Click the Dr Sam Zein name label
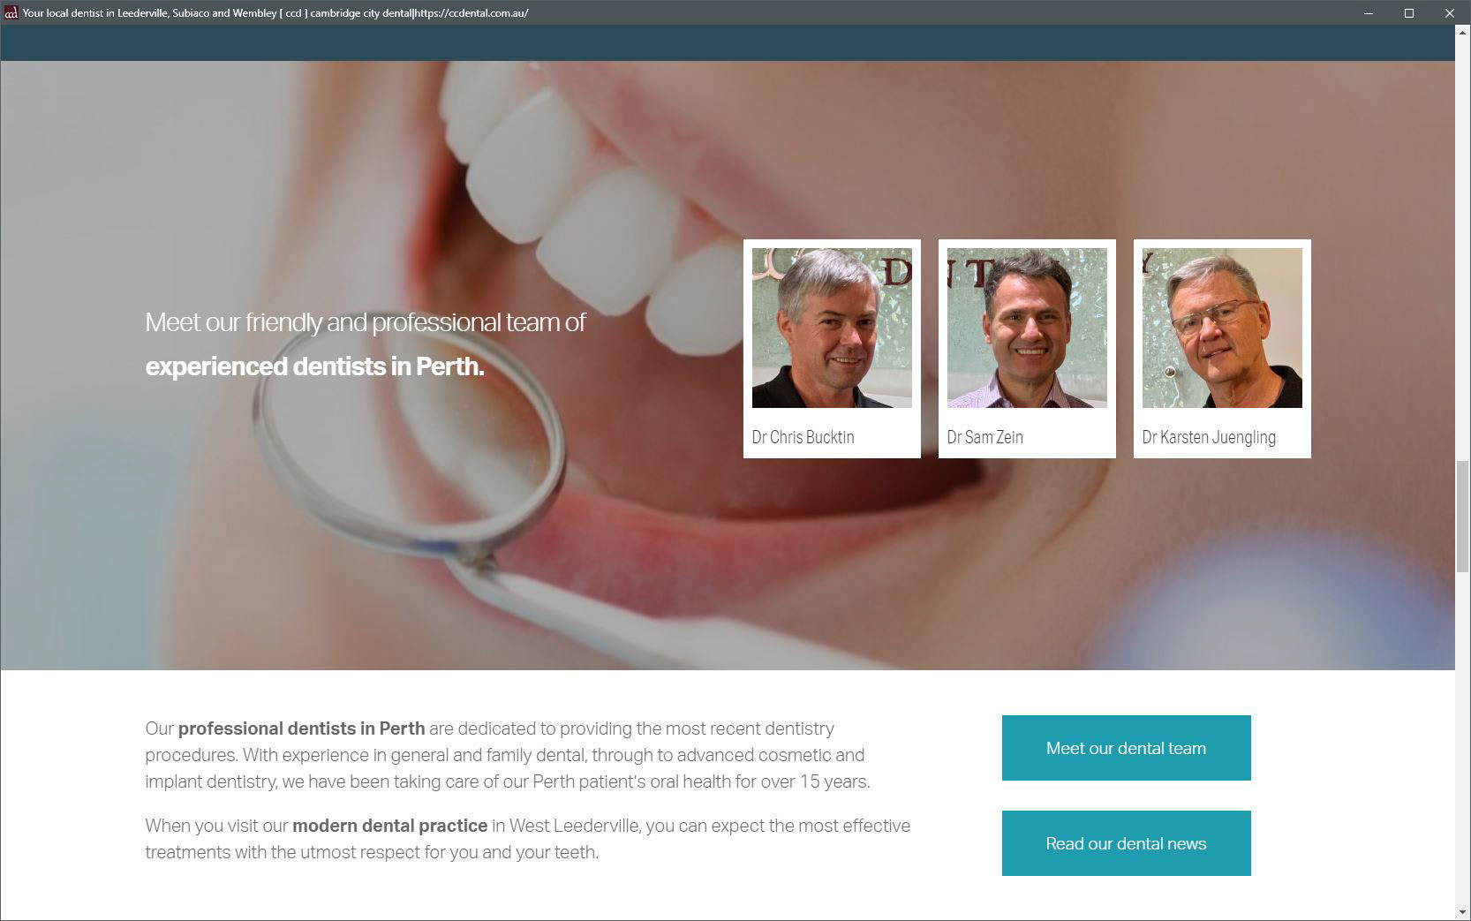The width and height of the screenshot is (1471, 921). (984, 437)
